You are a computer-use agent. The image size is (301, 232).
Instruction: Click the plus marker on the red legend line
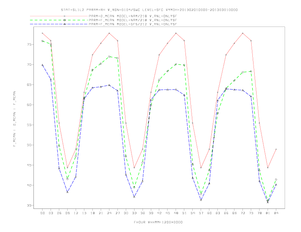pos(65,16)
